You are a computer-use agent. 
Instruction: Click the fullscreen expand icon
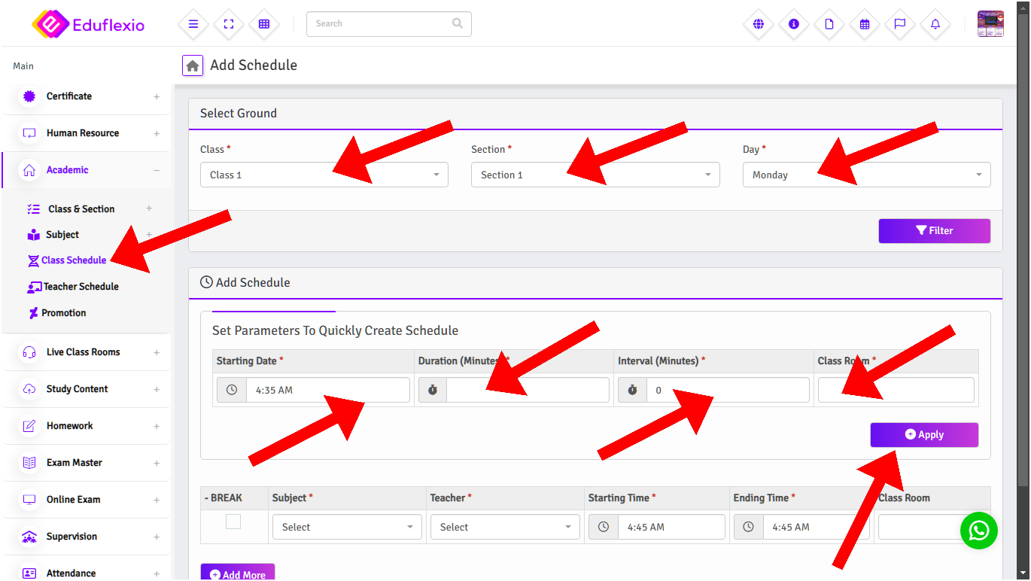tap(229, 24)
